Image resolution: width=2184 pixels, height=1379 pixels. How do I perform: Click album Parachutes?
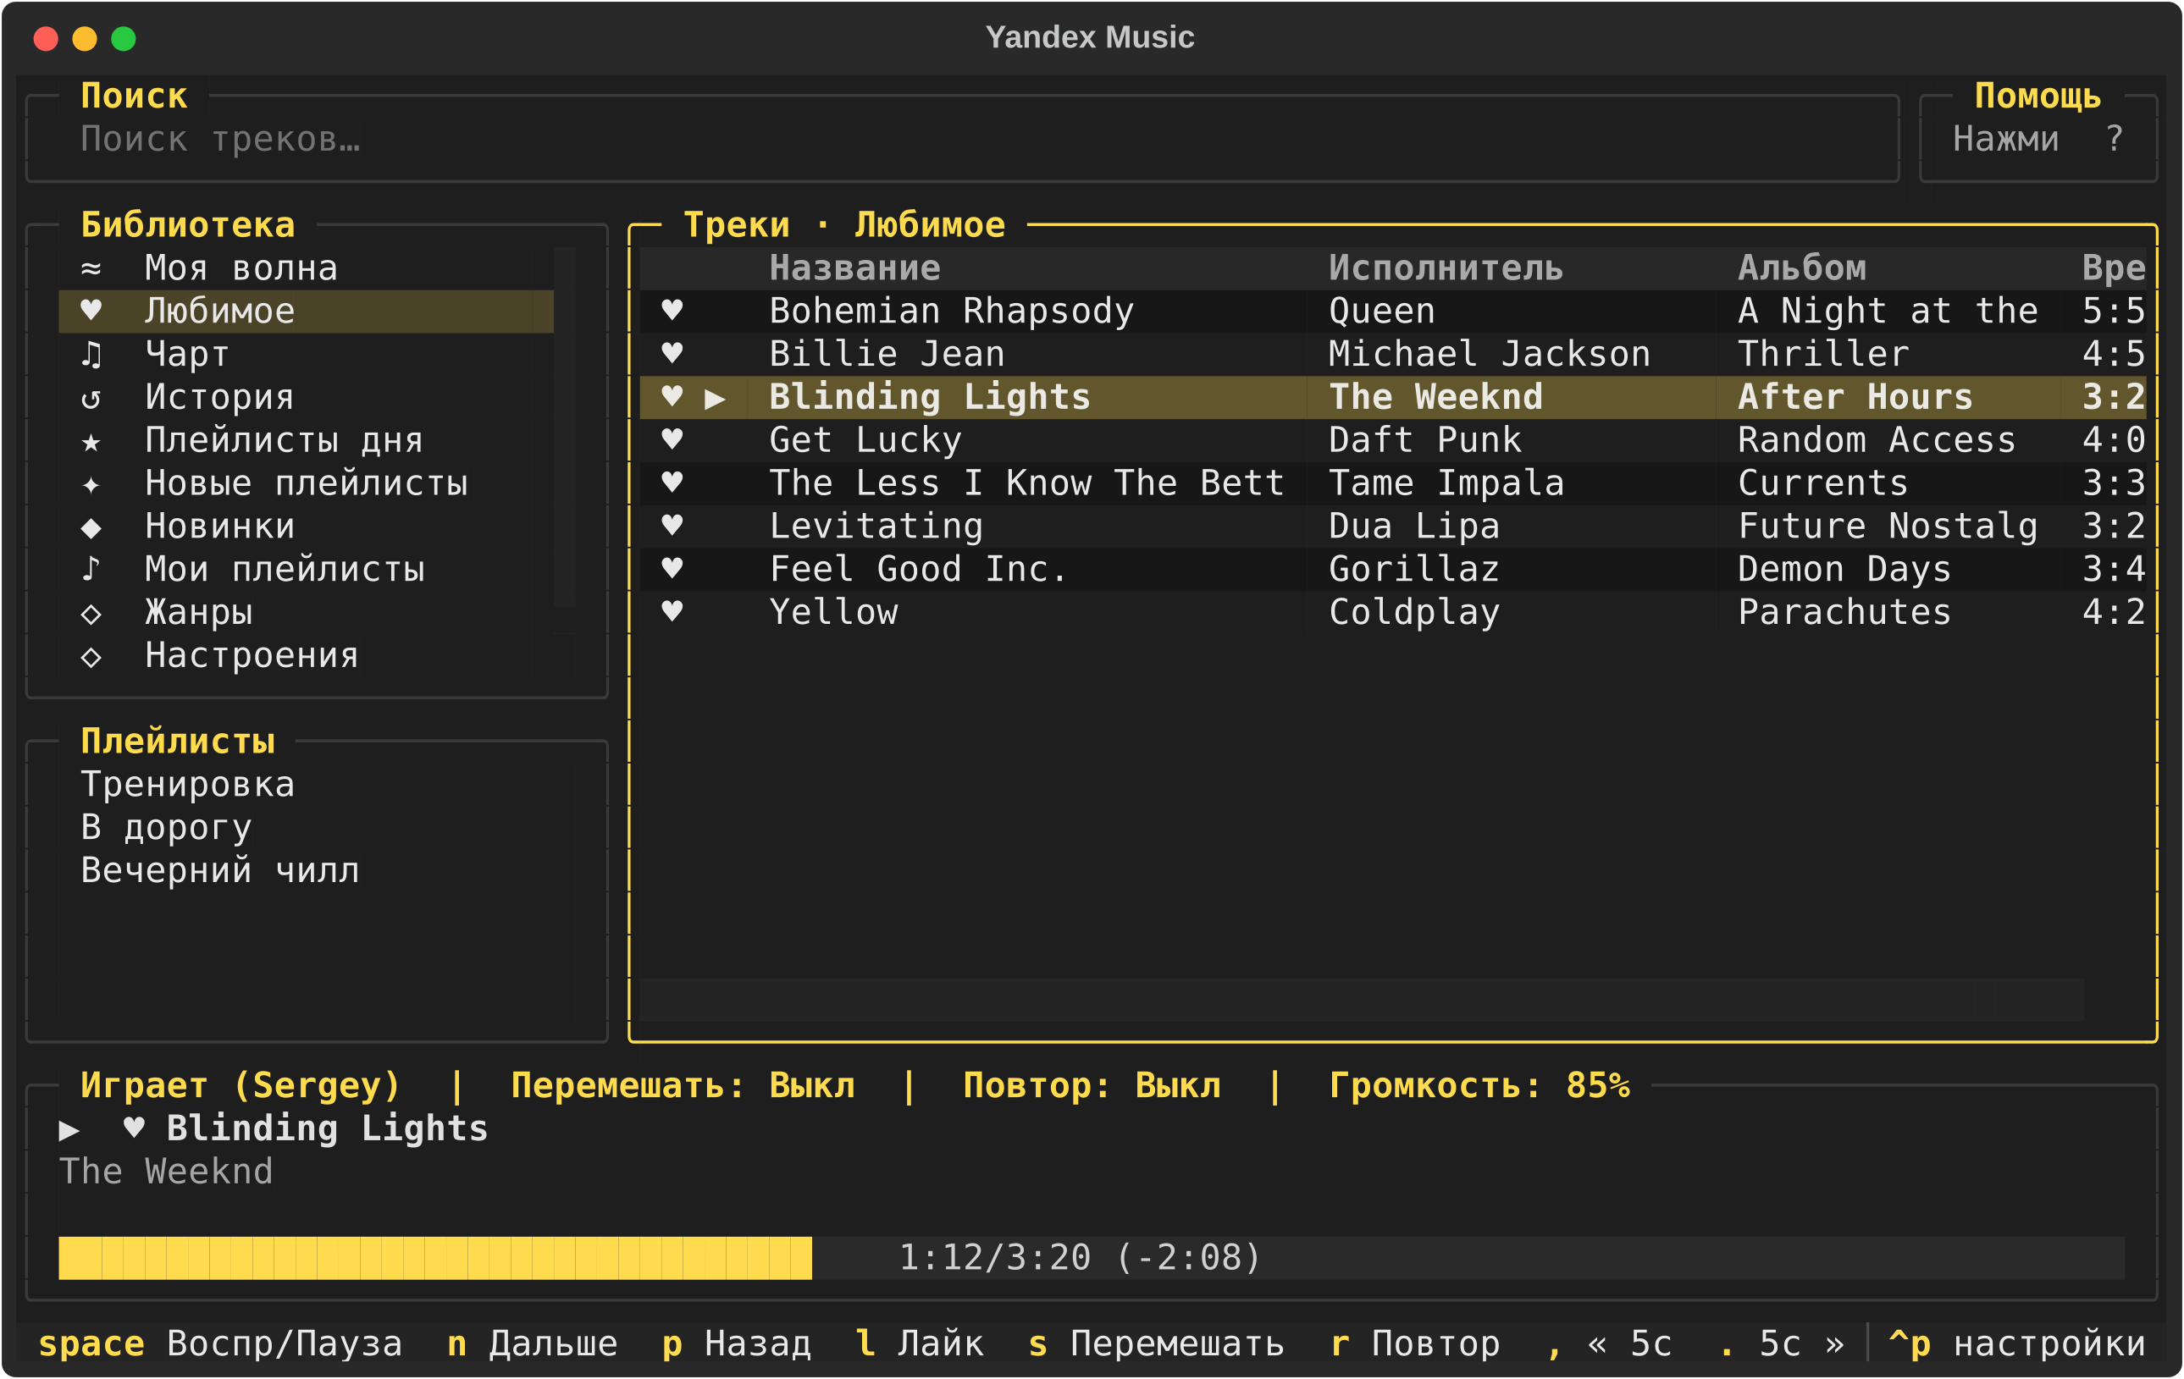pyautogui.click(x=1844, y=613)
